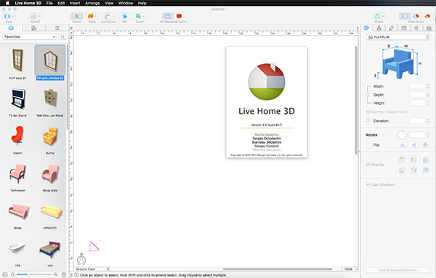Viewport: 436px width, 278px height.
Task: Pick the wall clock wood item
Action: point(50,102)
